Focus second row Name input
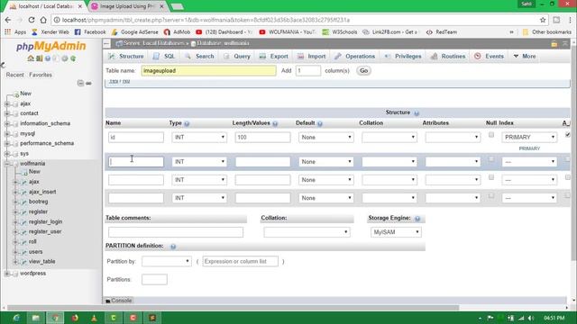577x324 pixels. click(x=136, y=162)
